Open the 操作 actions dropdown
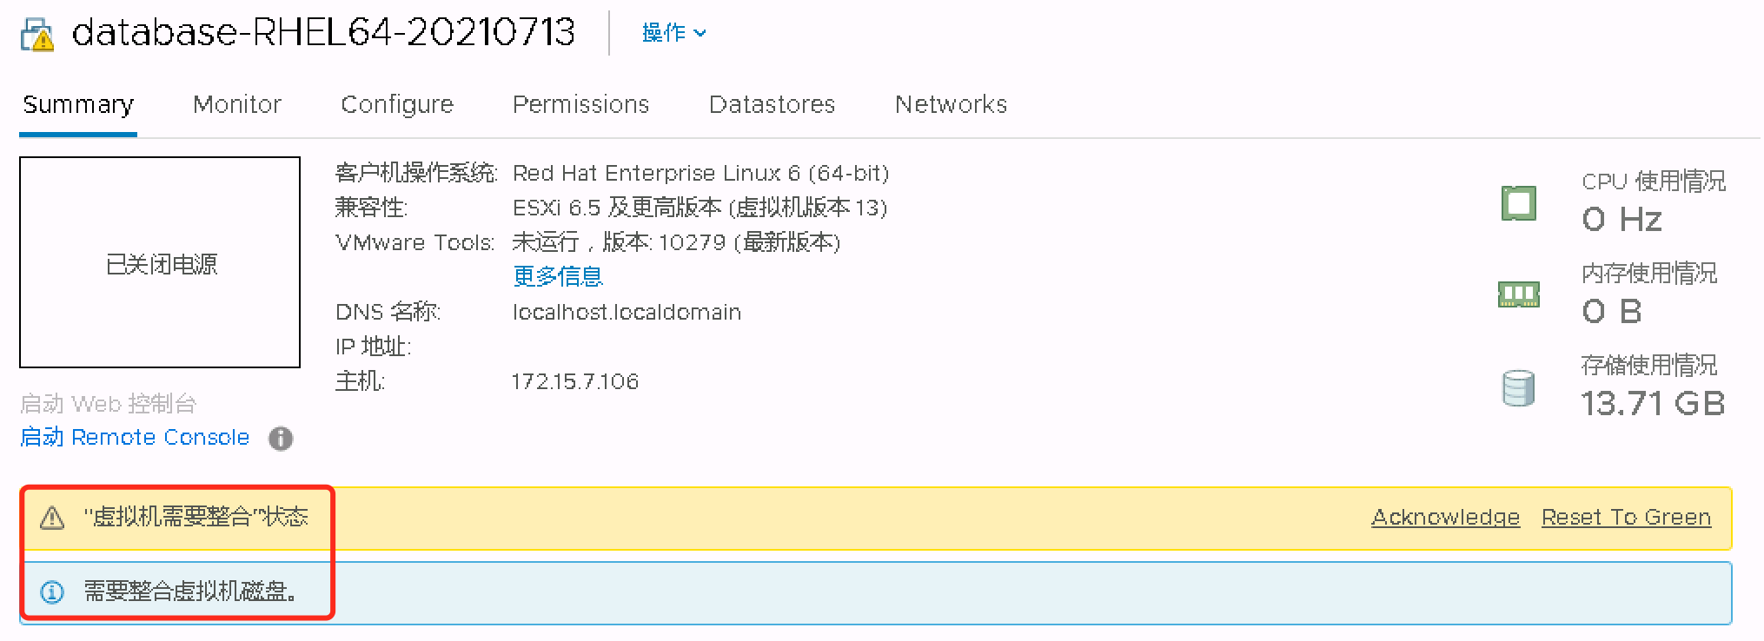Screen dimensions: 1764x641 pos(673,33)
